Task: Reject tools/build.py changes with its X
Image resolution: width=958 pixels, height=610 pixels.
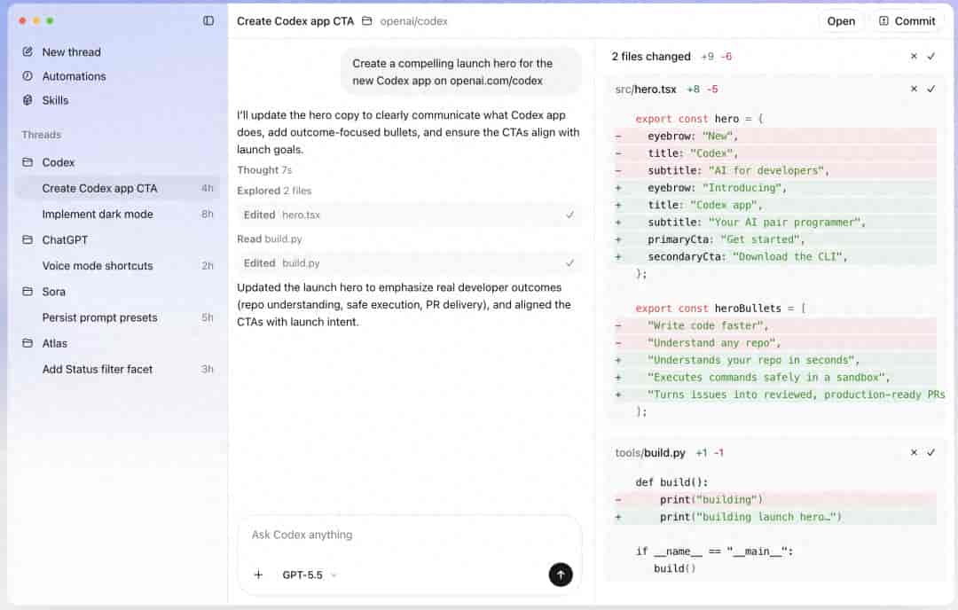Action: point(914,452)
